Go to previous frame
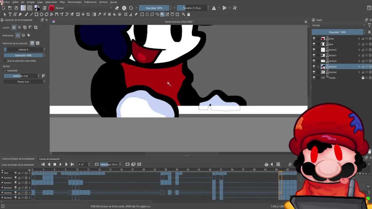 [49, 164]
